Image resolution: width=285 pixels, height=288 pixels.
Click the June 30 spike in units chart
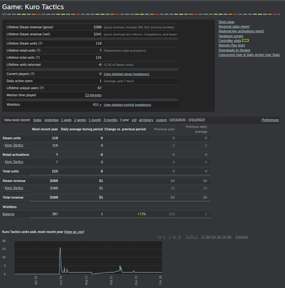(60, 248)
